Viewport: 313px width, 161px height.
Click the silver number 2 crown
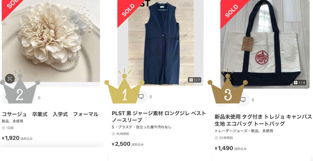pyautogui.click(x=20, y=87)
